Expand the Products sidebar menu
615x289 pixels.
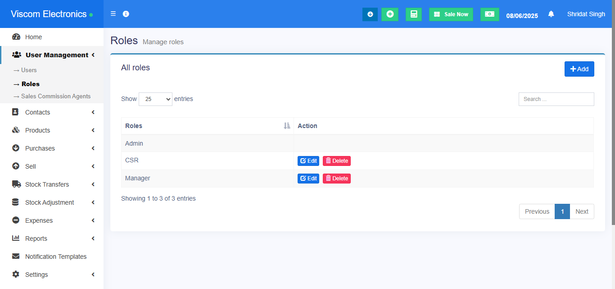click(52, 130)
